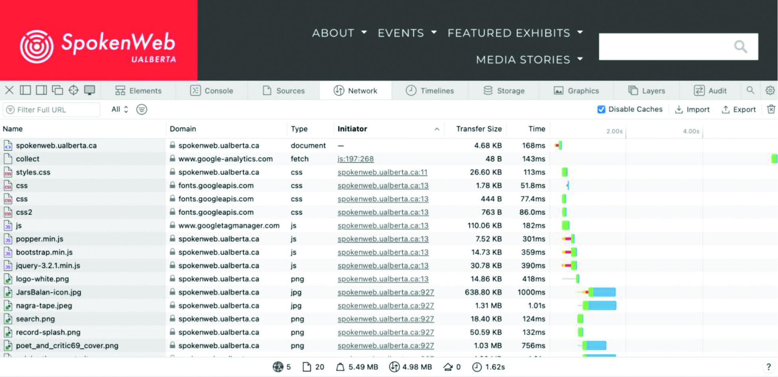778x377 pixels.
Task: Type in the Filter Full URL field
Action: pyautogui.click(x=56, y=110)
